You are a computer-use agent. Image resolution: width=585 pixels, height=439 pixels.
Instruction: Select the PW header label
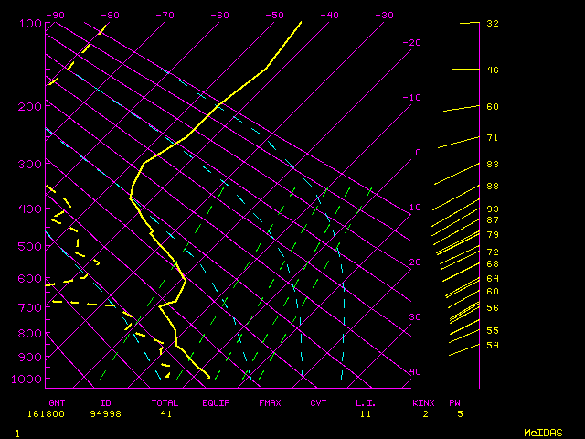pos(454,402)
